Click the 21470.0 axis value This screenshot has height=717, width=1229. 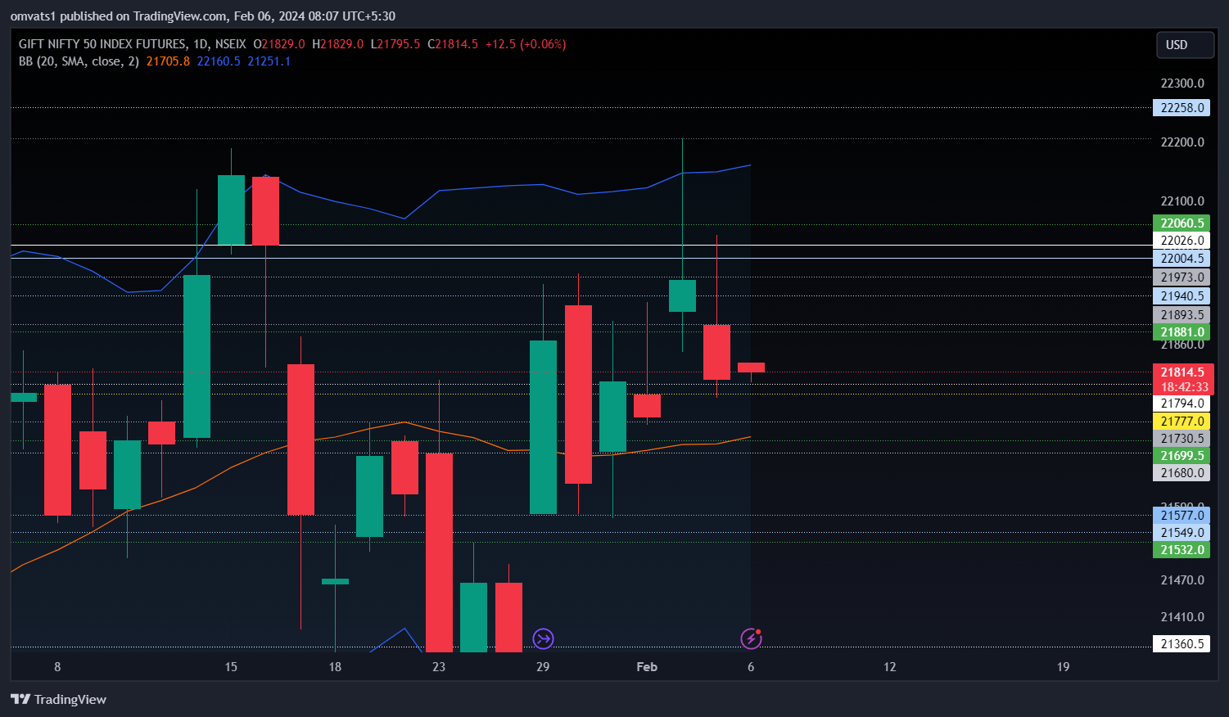pyautogui.click(x=1182, y=580)
